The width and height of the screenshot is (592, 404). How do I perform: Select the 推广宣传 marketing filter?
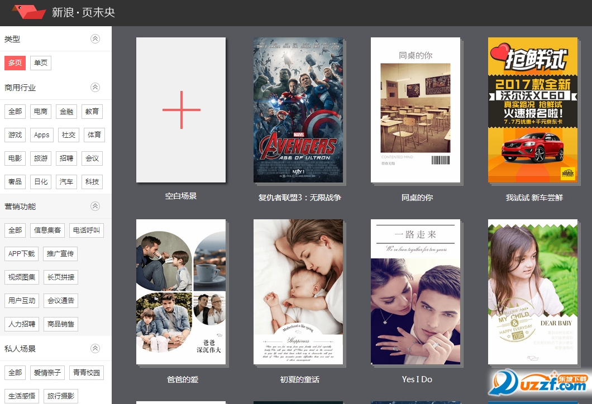pos(60,254)
